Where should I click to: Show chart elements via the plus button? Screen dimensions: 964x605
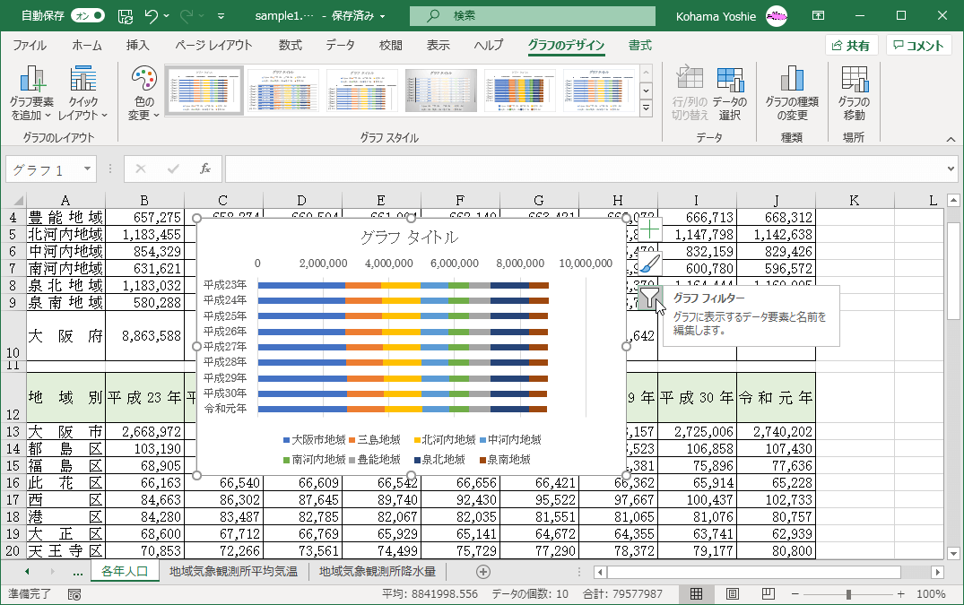649,231
